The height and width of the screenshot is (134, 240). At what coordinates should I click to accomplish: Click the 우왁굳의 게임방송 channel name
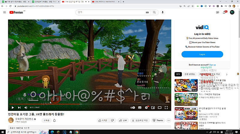coord(24,119)
